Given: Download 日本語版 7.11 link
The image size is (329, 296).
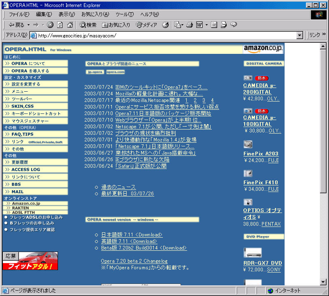Looking at the screenshot, I should [x=132, y=234].
